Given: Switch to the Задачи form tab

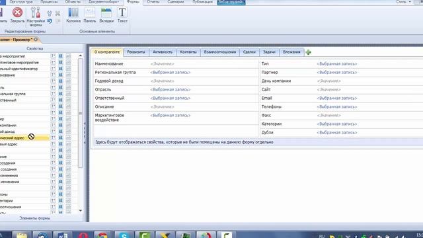Looking at the screenshot, I should click(x=269, y=52).
